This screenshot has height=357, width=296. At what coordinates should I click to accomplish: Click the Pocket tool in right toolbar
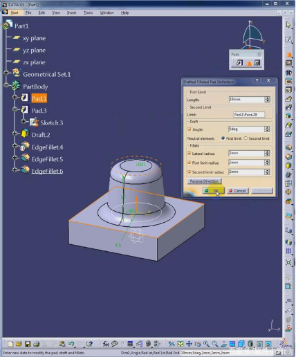(x=288, y=64)
